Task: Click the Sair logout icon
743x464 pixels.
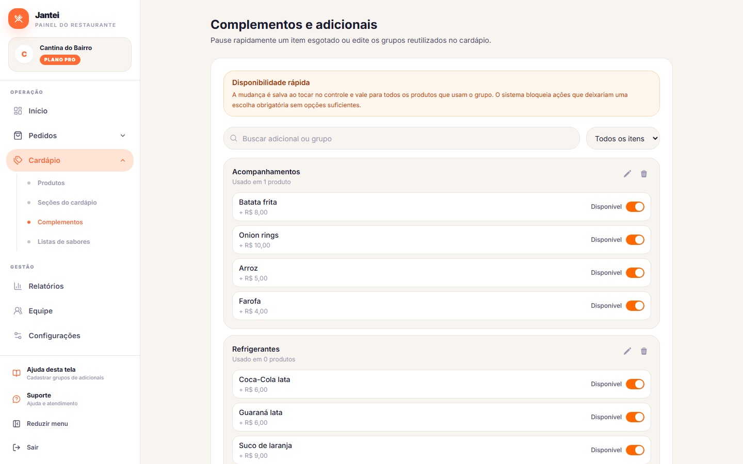Action: click(x=17, y=448)
